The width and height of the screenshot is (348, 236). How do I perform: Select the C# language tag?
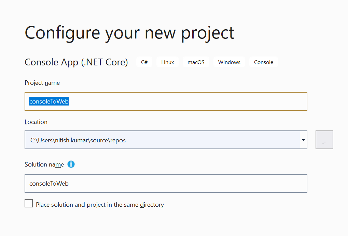point(144,62)
